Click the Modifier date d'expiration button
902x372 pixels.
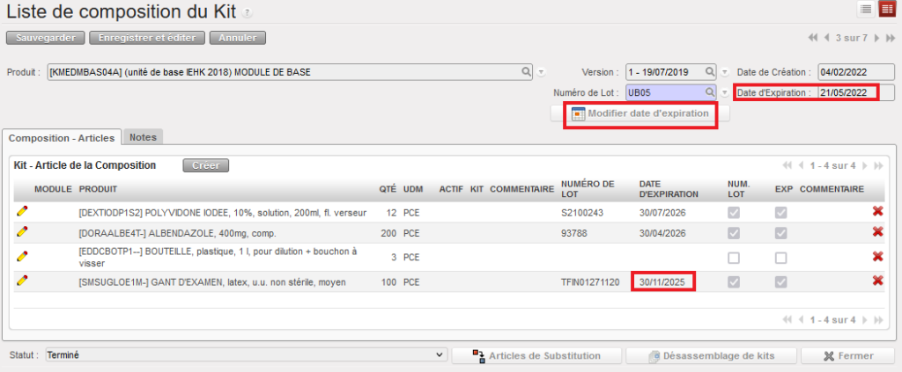[x=640, y=113]
